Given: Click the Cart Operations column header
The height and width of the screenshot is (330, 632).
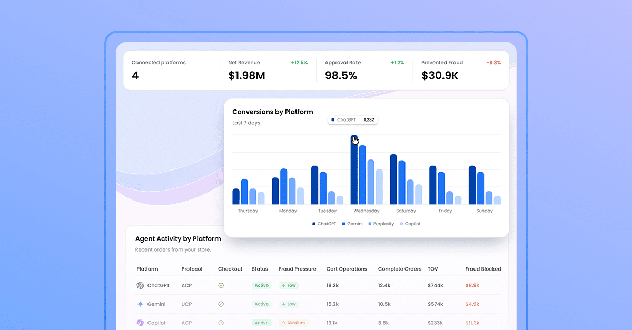Looking at the screenshot, I should pyautogui.click(x=347, y=269).
